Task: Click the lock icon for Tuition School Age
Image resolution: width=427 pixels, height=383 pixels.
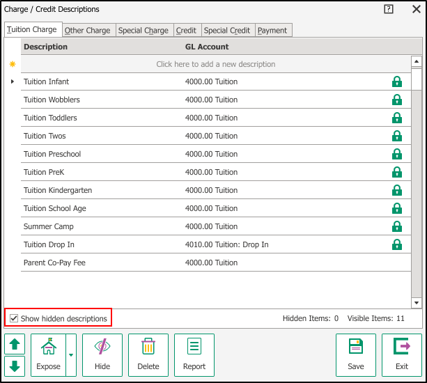Action: [x=397, y=208]
